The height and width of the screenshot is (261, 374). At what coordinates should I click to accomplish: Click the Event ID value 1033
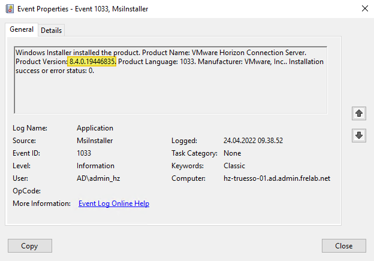coord(84,153)
